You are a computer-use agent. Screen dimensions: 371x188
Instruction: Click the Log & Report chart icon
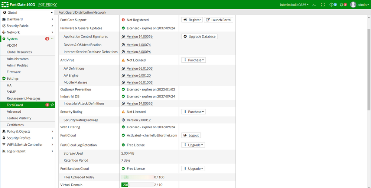point(4,151)
